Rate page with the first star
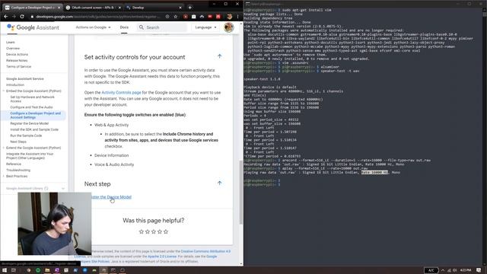 click(x=142, y=231)
